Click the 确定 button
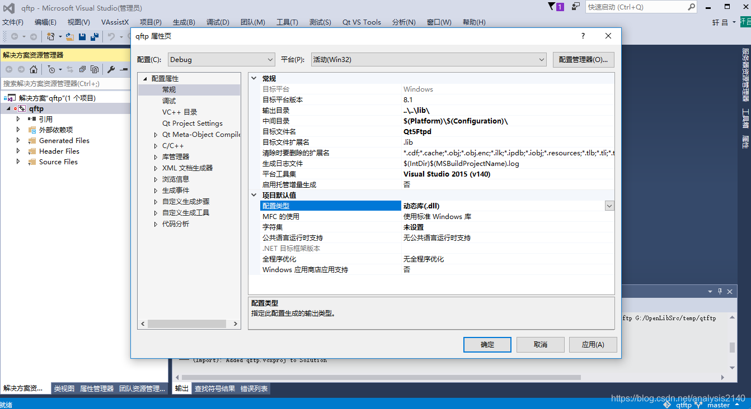This screenshot has height=409, width=751. pos(487,345)
